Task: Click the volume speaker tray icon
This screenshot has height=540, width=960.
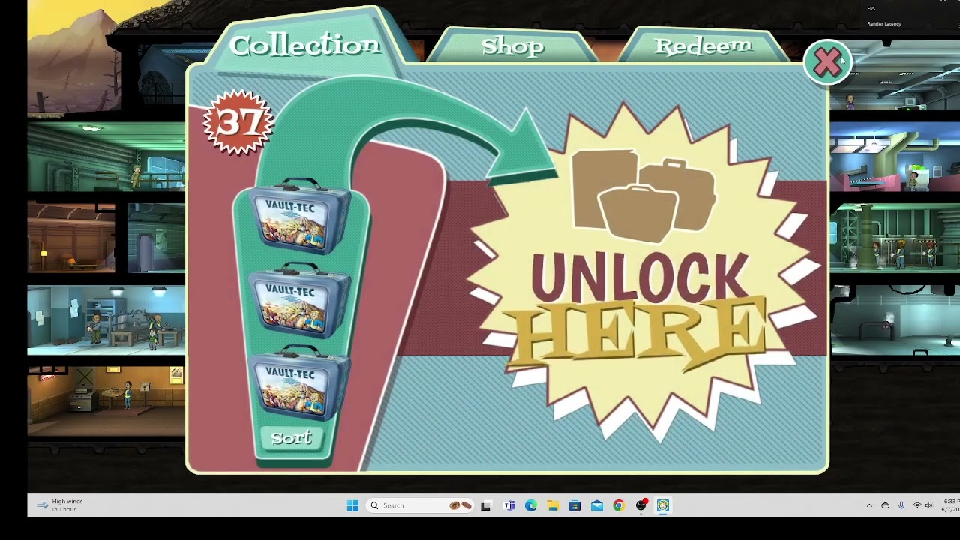Action: tap(930, 505)
